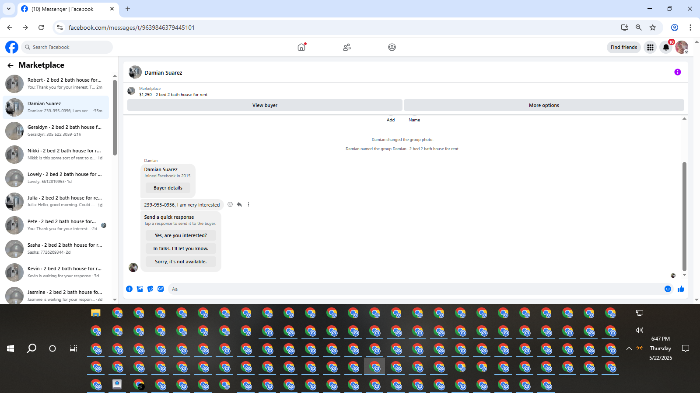Open the account profile picture menu
The image size is (700, 393).
[x=682, y=47]
